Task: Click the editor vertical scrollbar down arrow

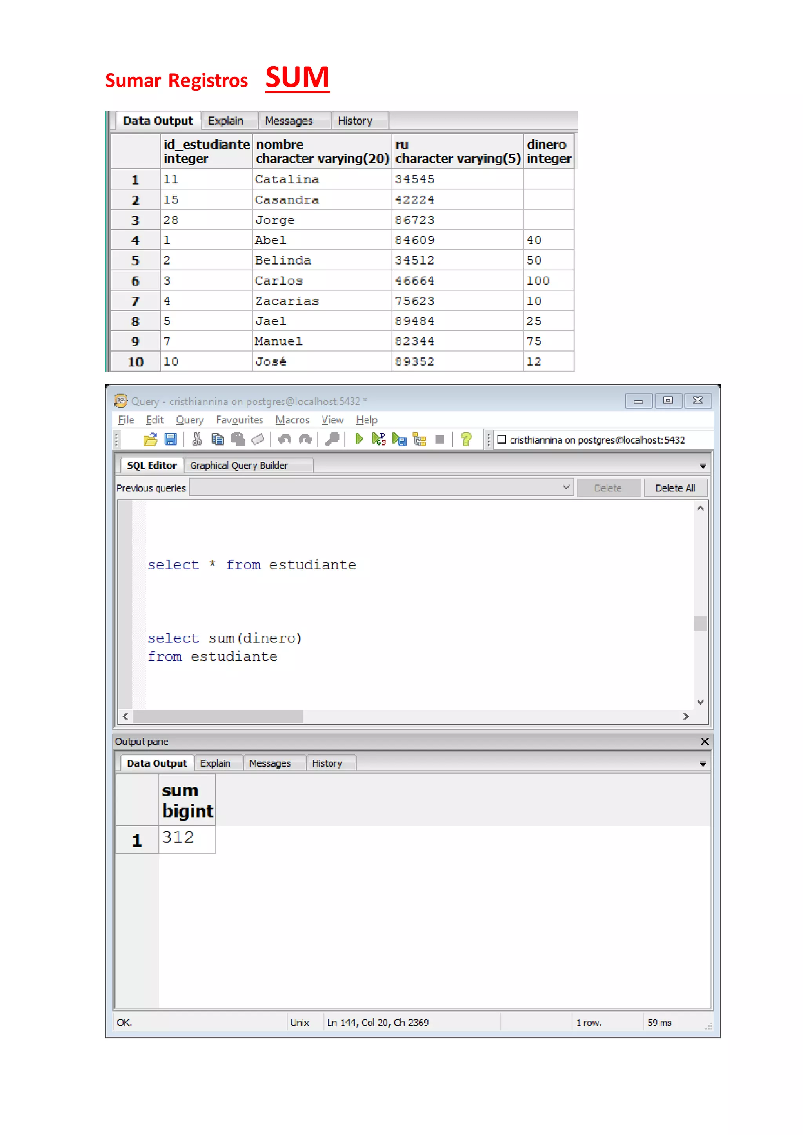Action: tap(700, 702)
